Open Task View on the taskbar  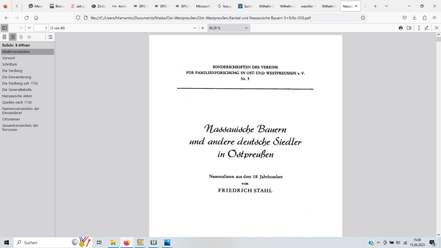point(99,242)
